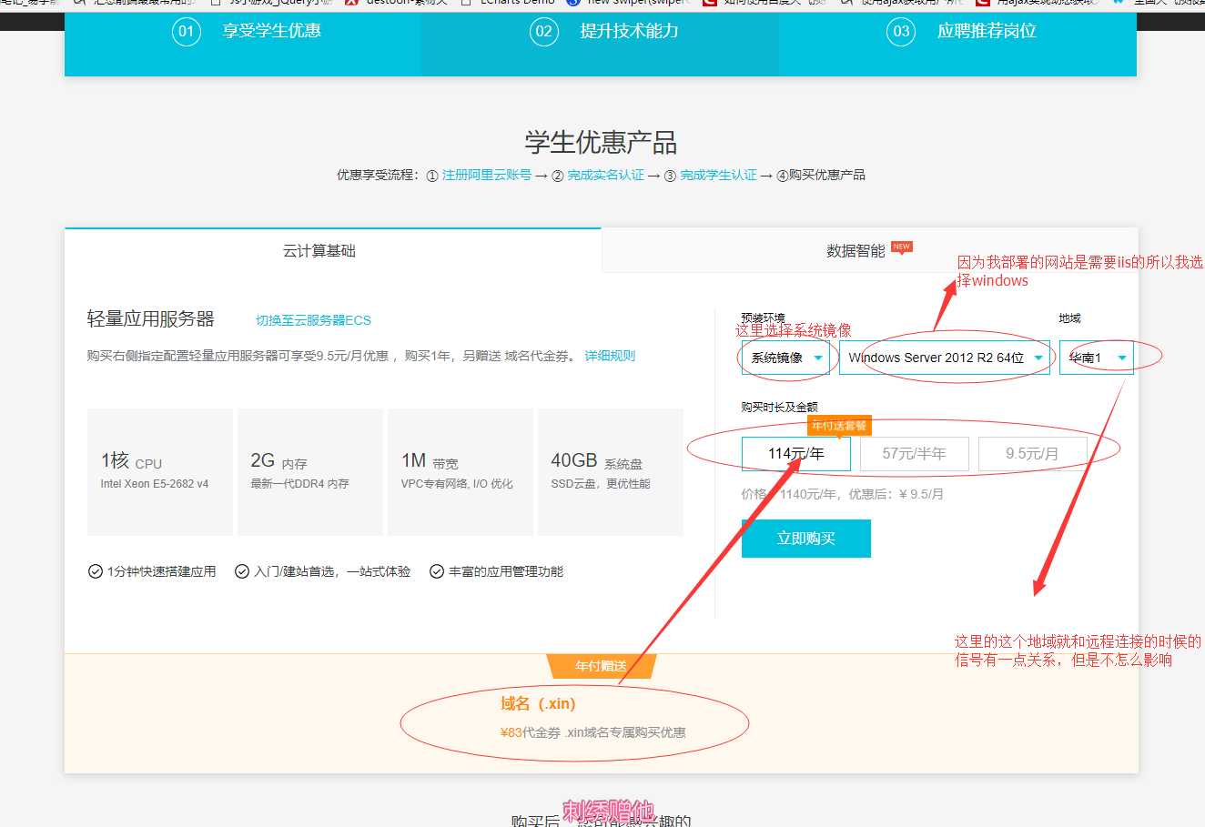Open the Windows Server 2012 R2 64位 dropdown
Viewport: 1205px width, 827px height.
click(945, 358)
